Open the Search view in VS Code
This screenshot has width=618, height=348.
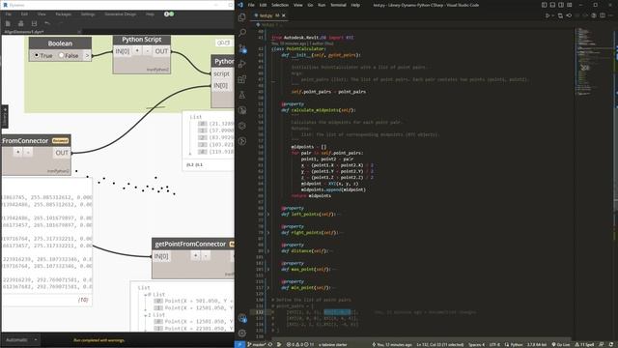(242, 33)
